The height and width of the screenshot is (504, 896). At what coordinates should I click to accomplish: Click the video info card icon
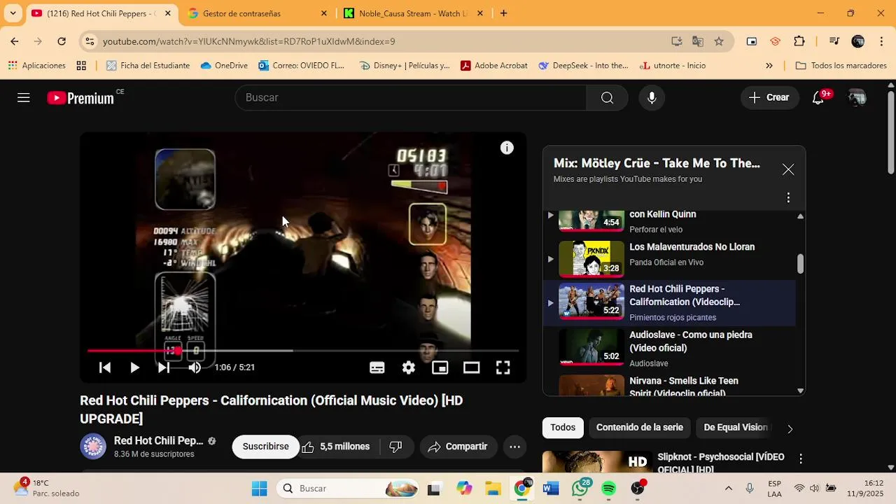point(507,148)
